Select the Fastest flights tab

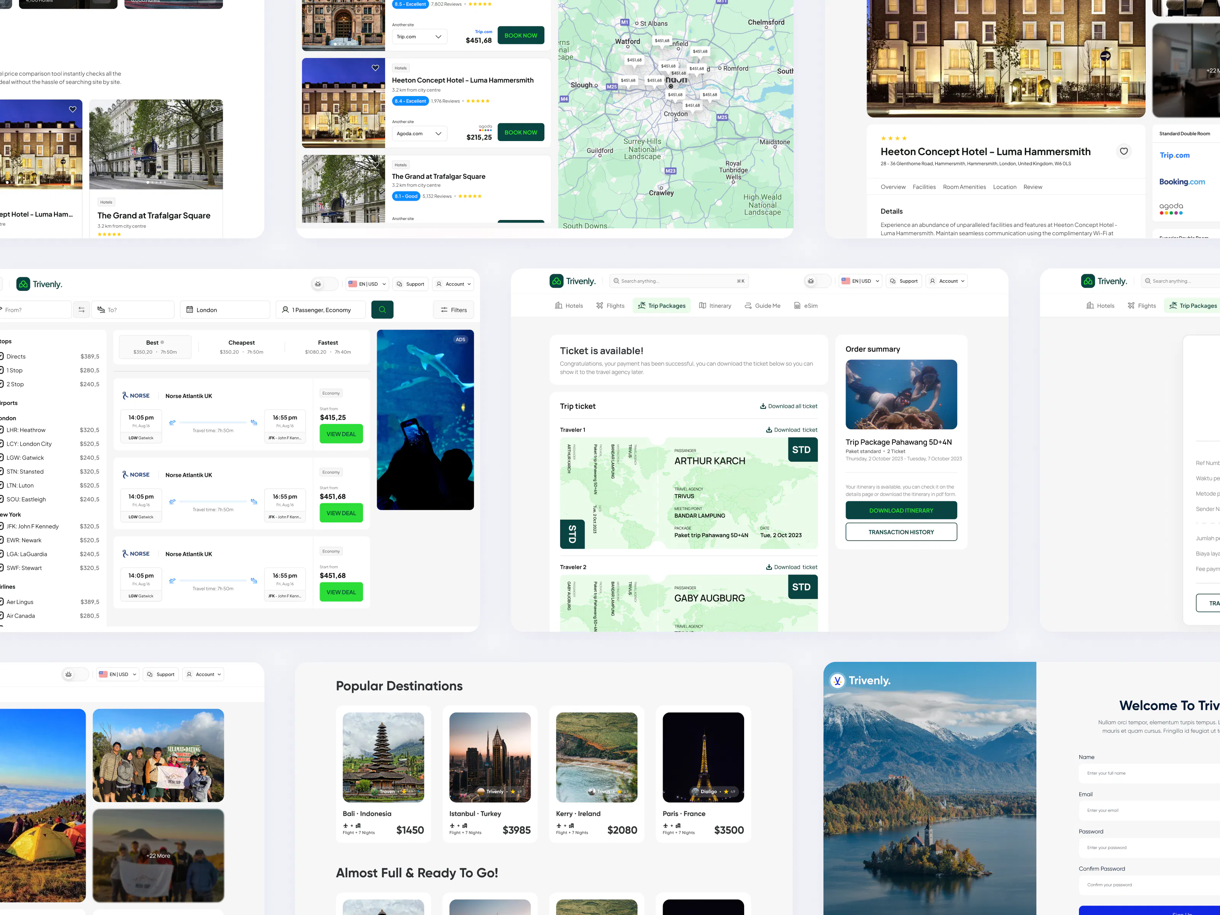[327, 347]
